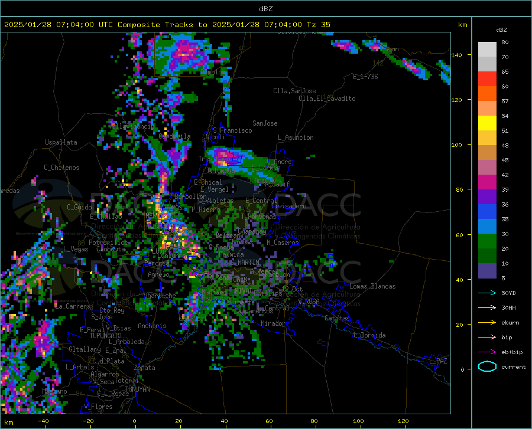Viewport: 532px width, 429px height.
Task: Click the Potrerillos map label
Action: tap(109, 243)
